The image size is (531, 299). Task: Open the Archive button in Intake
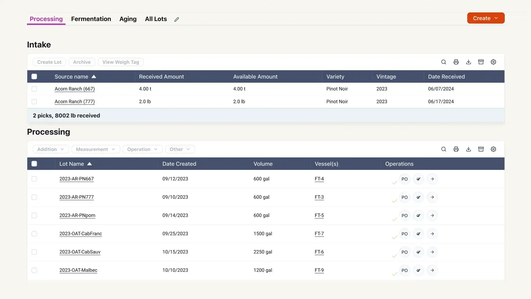point(82,62)
